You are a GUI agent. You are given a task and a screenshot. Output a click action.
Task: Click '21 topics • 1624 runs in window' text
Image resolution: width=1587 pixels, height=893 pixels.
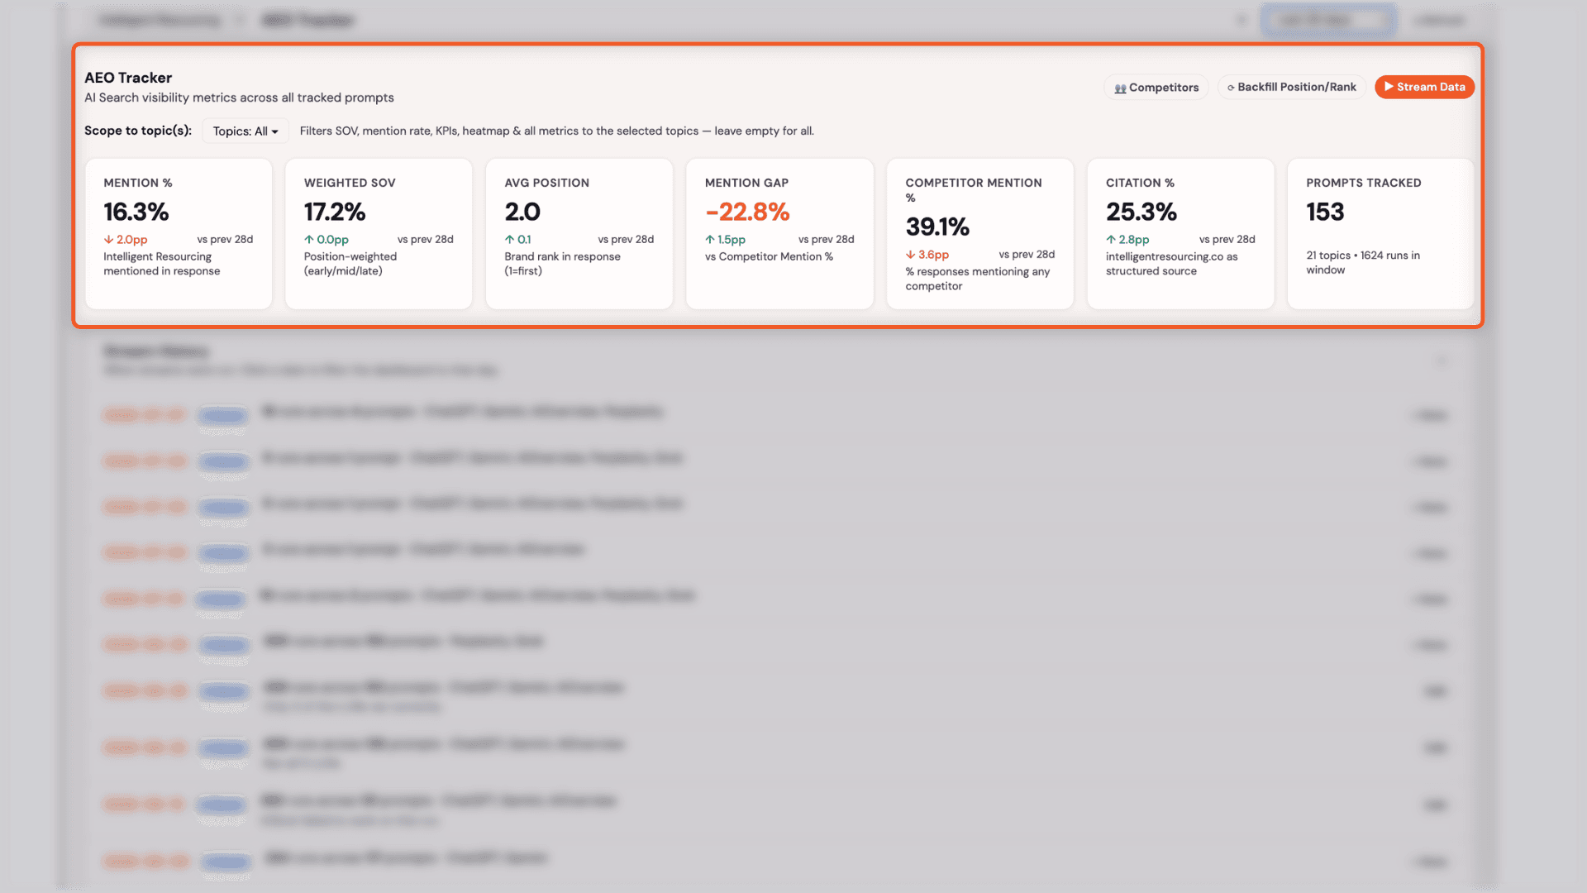(1363, 262)
